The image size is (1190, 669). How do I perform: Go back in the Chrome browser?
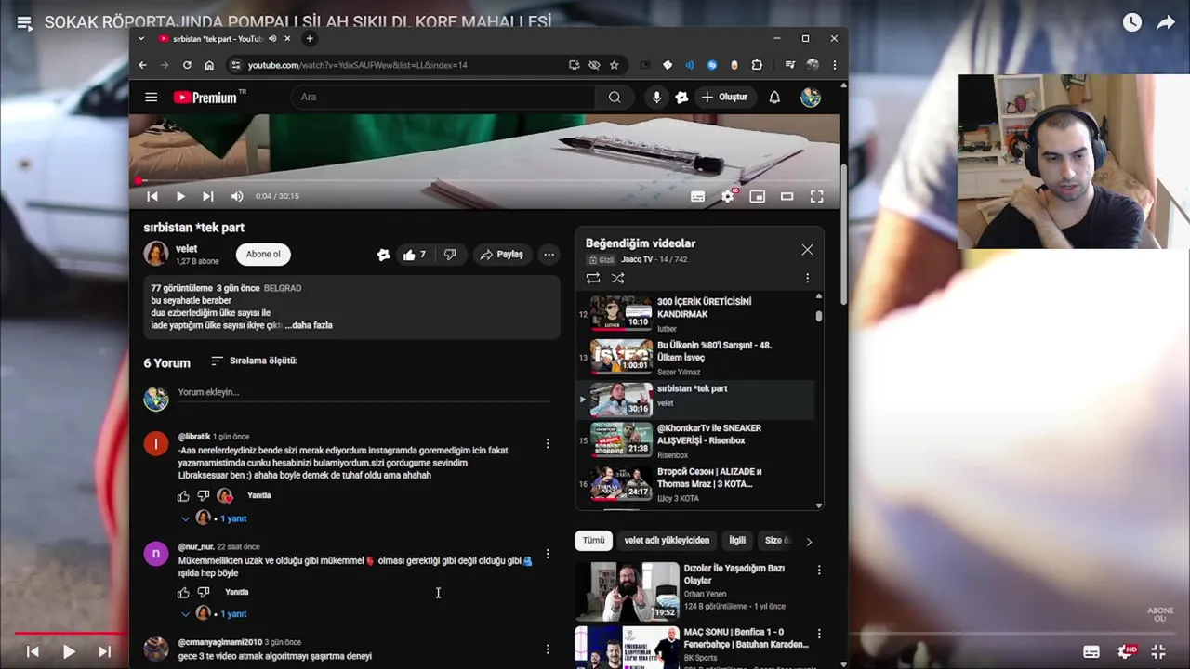point(142,65)
